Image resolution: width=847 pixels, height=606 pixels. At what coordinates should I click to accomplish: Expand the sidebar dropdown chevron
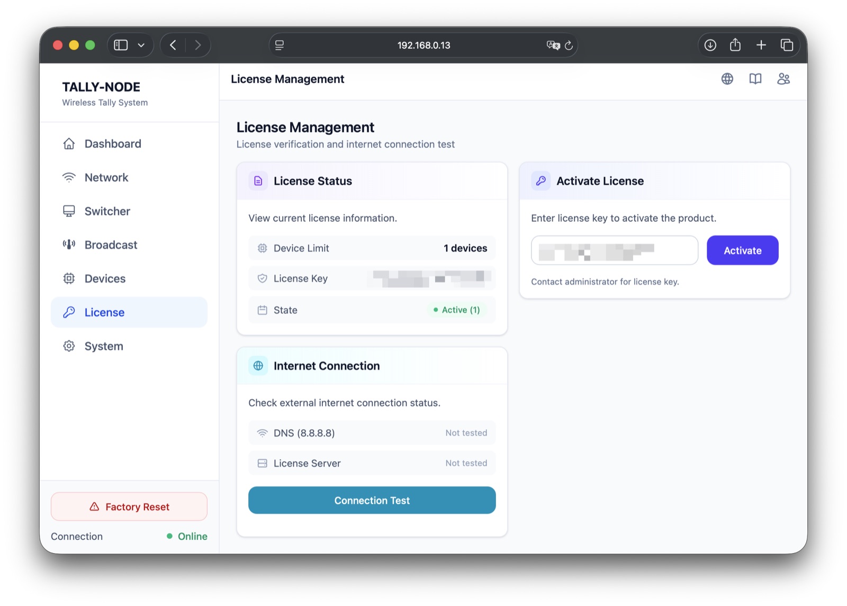(141, 46)
